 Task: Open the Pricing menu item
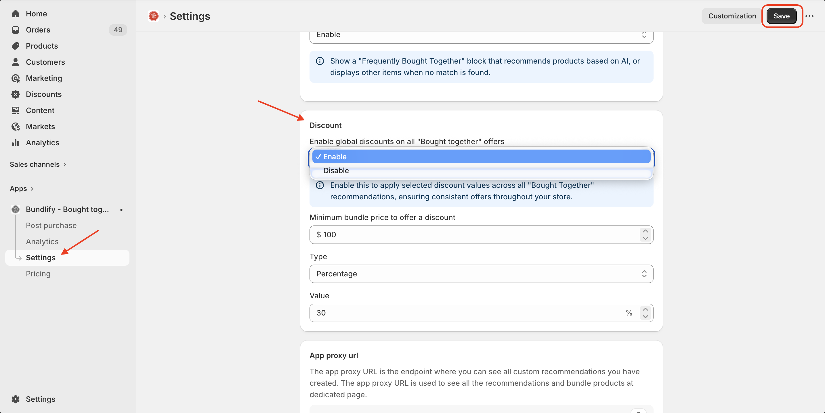pyautogui.click(x=38, y=274)
